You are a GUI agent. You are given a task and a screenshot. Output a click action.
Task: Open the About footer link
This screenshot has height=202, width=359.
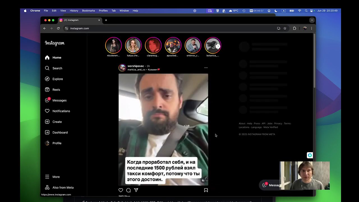tap(242, 123)
